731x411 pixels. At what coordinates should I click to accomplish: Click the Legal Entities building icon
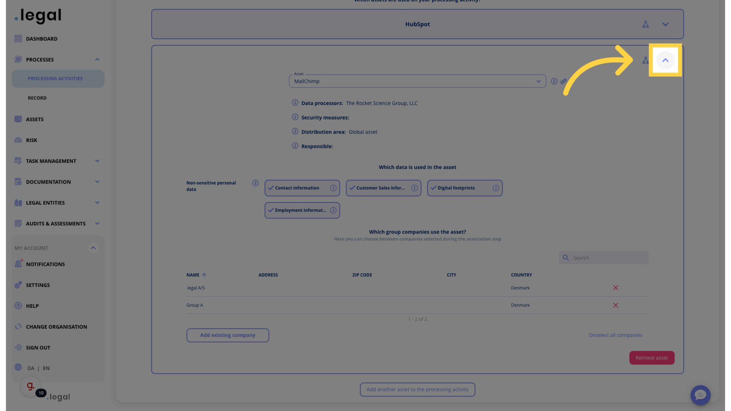point(18,202)
